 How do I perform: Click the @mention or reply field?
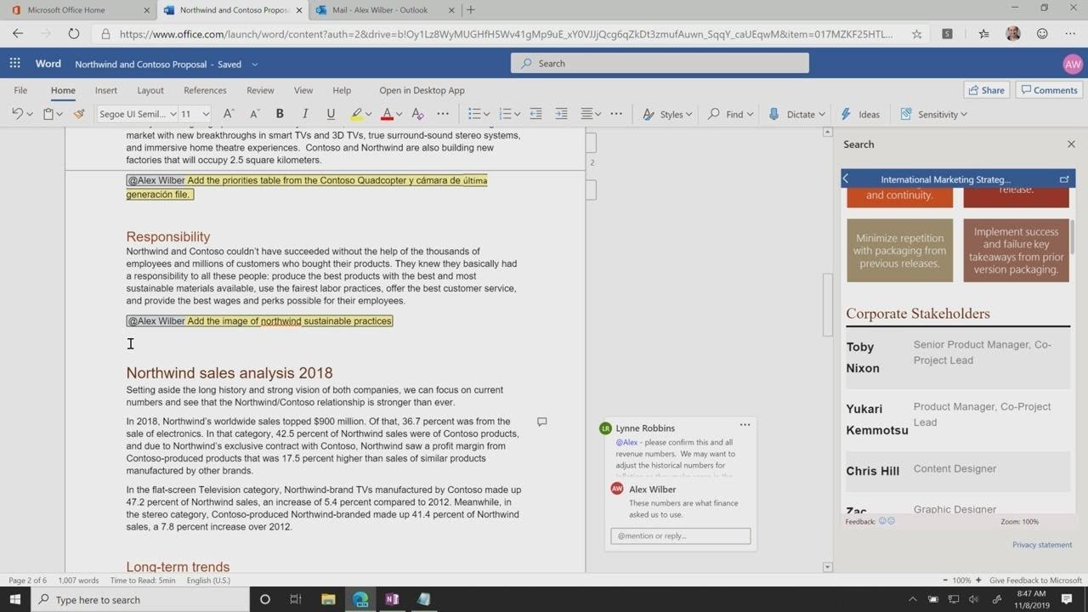pyautogui.click(x=680, y=535)
